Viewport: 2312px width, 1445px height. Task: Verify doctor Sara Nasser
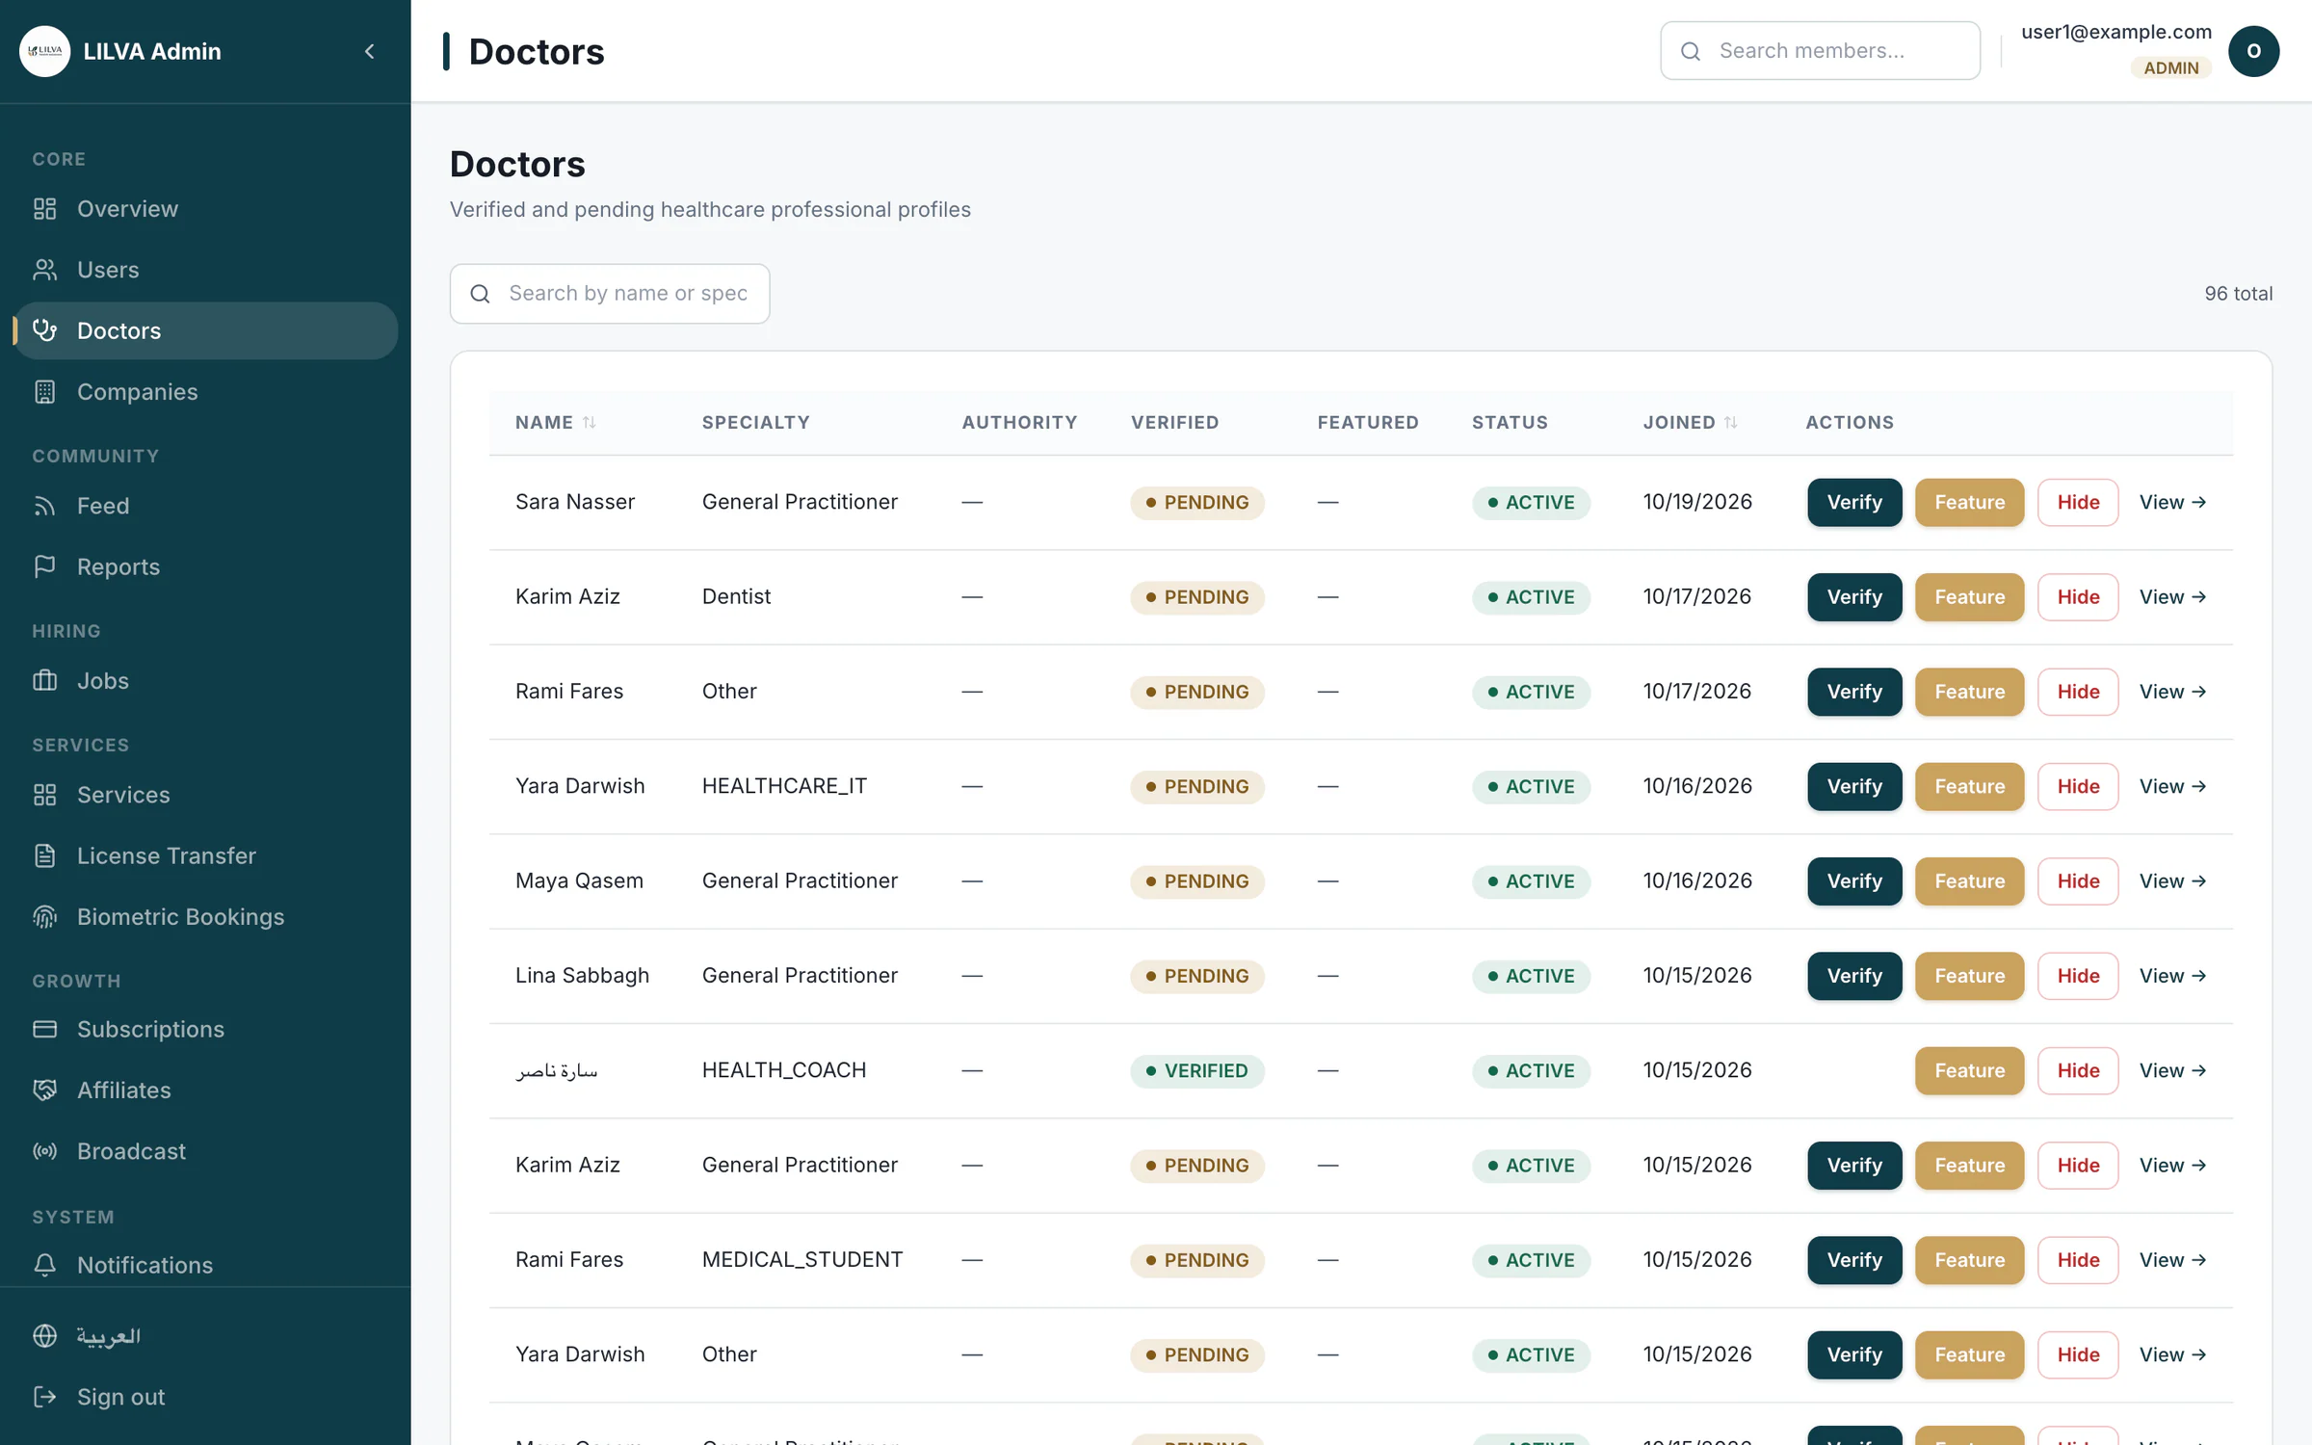click(1854, 502)
